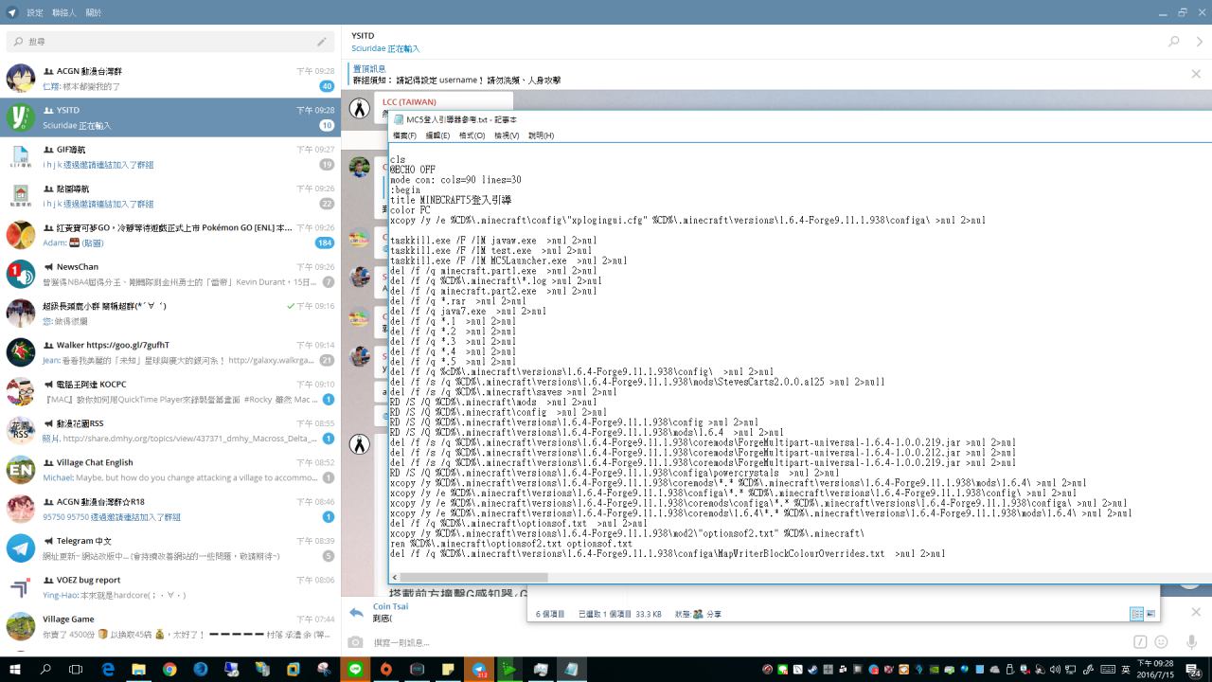Image resolution: width=1212 pixels, height=682 pixels.
Task: Record a voice message with microphone icon
Action: point(1192,642)
